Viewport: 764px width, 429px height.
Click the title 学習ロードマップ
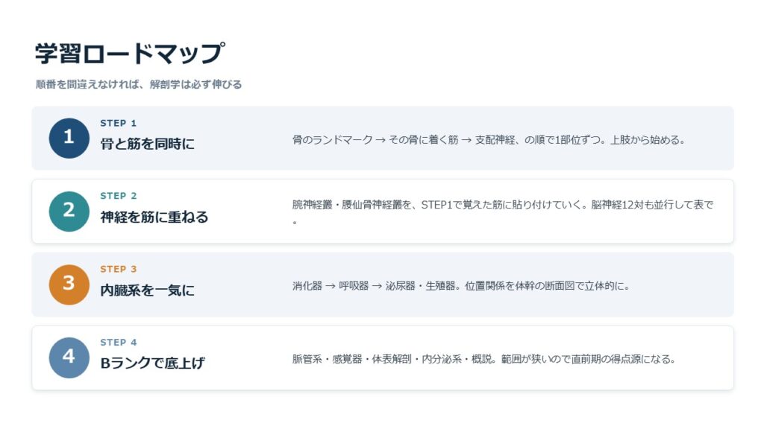pyautogui.click(x=130, y=53)
